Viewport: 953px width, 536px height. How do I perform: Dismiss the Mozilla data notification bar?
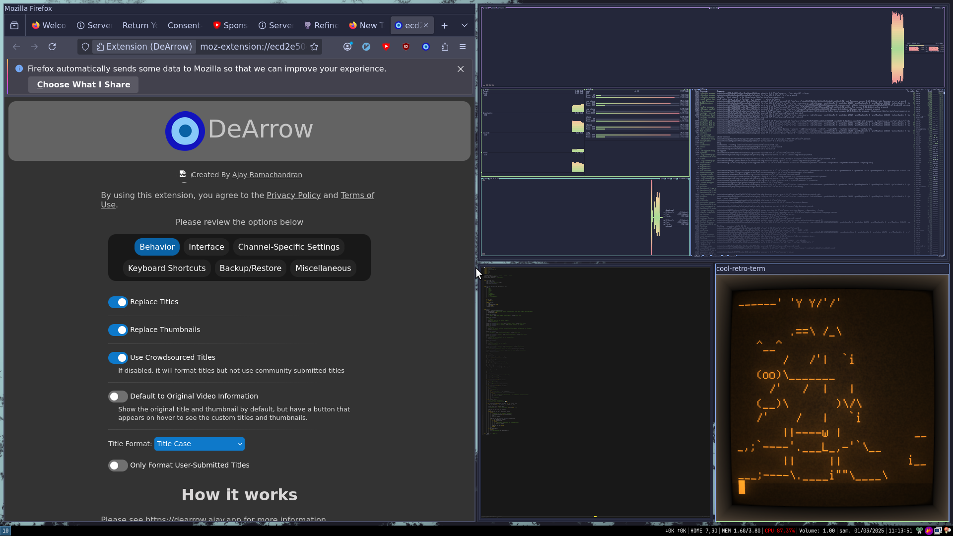461,69
